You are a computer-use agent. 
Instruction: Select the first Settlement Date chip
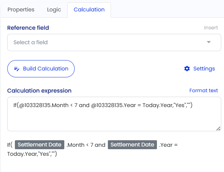click(x=39, y=145)
